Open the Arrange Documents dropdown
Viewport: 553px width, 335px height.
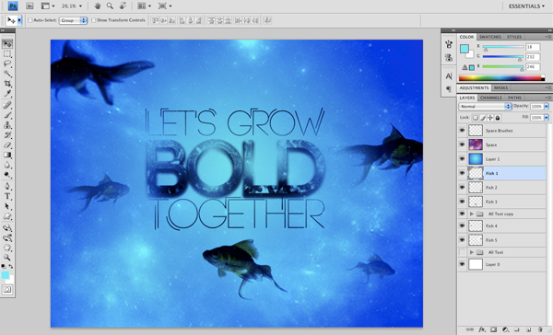[x=144, y=6]
